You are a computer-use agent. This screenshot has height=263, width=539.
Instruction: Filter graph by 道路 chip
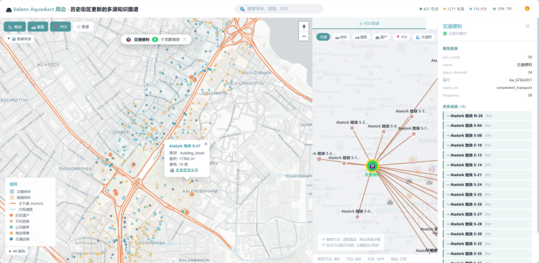361,37
